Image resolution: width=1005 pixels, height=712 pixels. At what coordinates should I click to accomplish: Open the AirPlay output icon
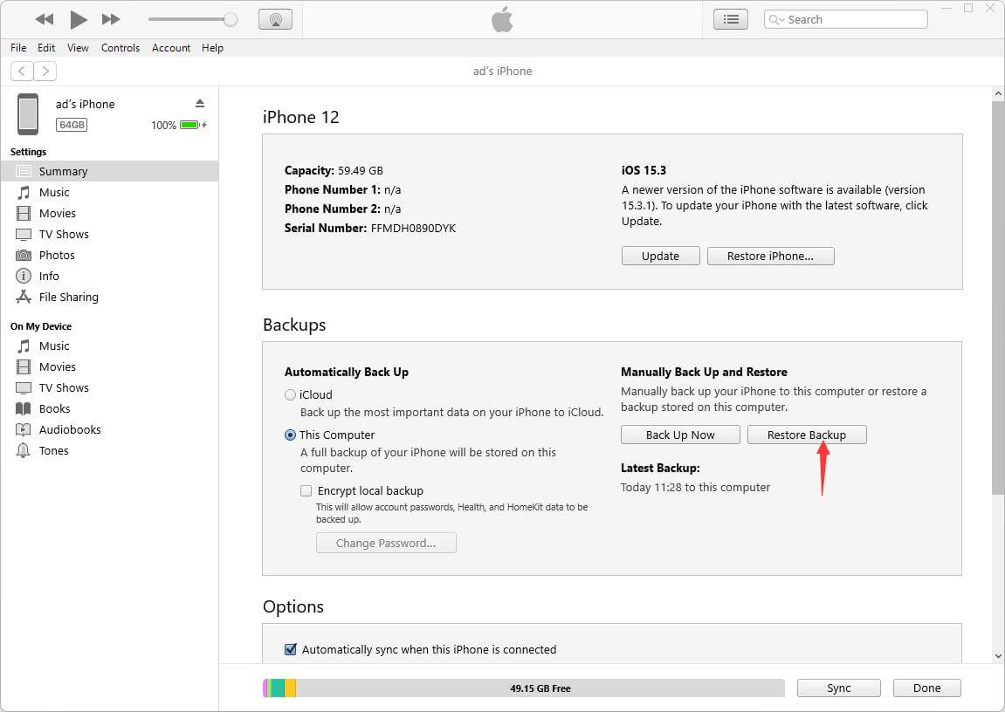point(276,19)
